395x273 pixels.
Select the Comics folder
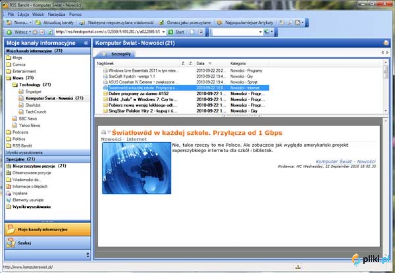tap(16, 65)
